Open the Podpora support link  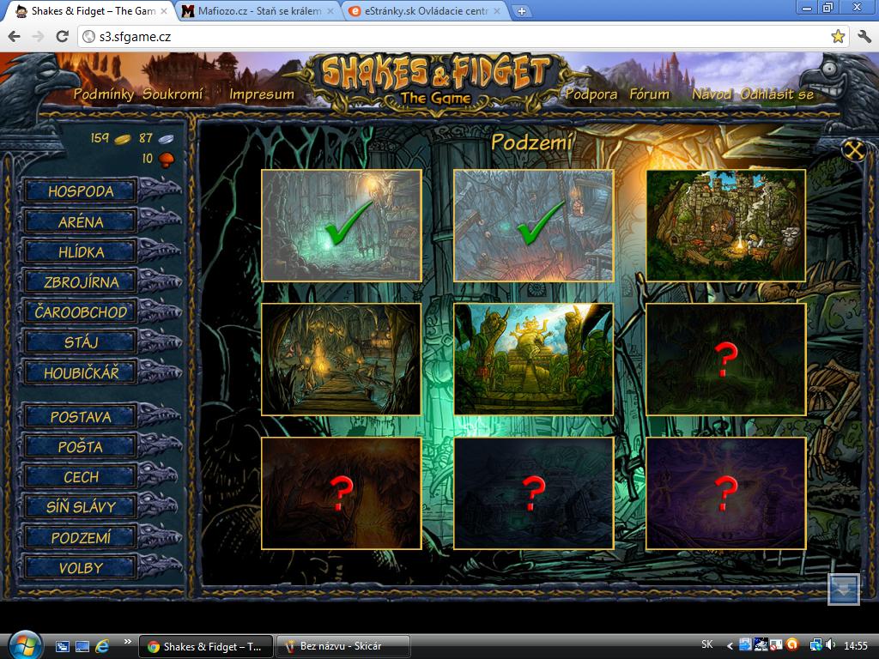tap(591, 94)
